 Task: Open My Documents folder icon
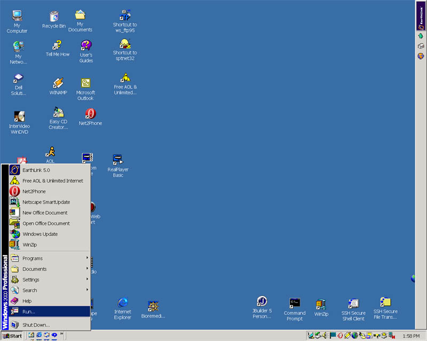80,21
